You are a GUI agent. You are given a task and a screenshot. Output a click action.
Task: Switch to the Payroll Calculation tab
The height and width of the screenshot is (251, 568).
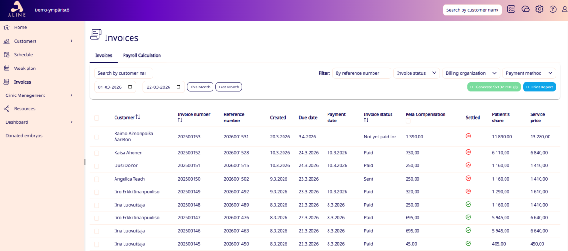pos(142,56)
